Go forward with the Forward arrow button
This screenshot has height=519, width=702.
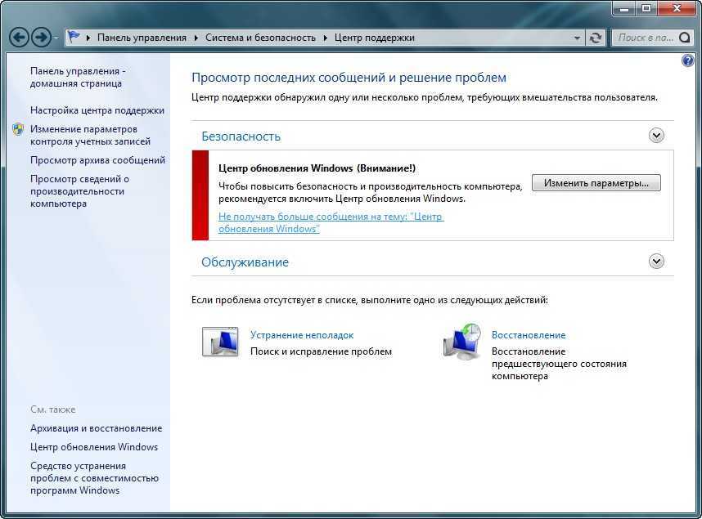42,38
